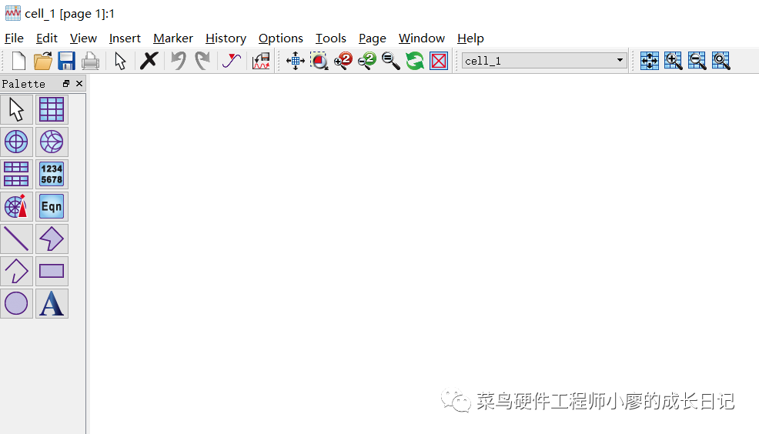Click the Redo arrow icon

(x=202, y=61)
